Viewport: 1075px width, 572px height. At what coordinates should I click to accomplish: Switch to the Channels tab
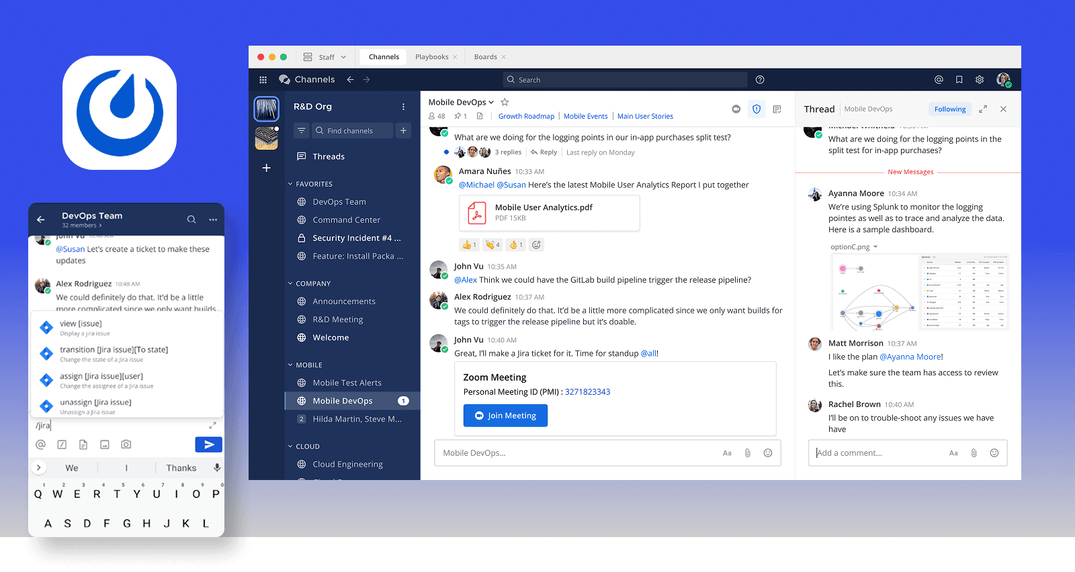[x=384, y=57]
